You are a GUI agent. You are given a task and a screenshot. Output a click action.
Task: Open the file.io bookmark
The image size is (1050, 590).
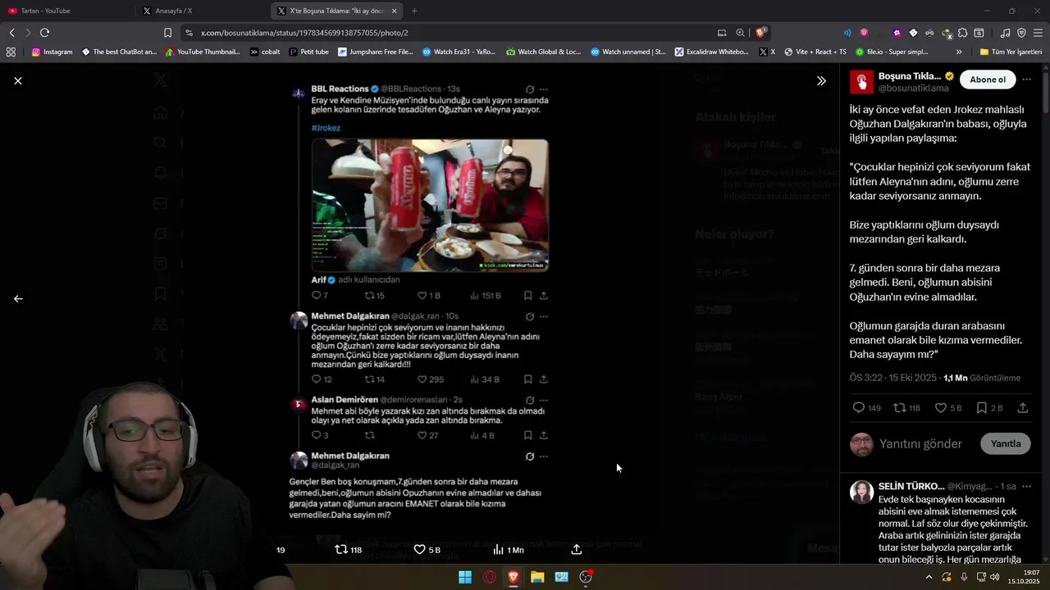[x=892, y=52]
